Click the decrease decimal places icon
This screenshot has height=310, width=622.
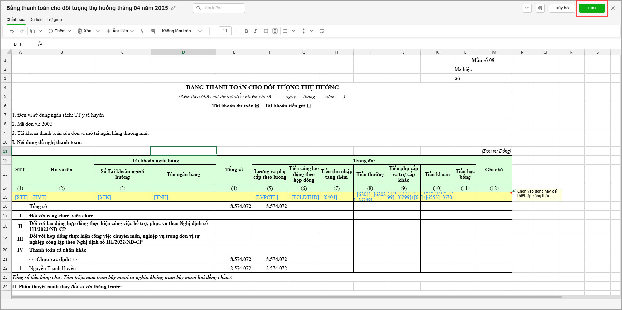point(142,31)
